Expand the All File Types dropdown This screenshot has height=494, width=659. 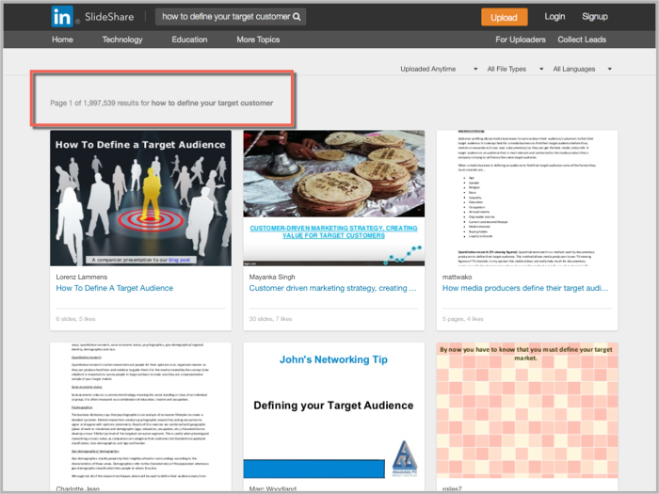[515, 69]
